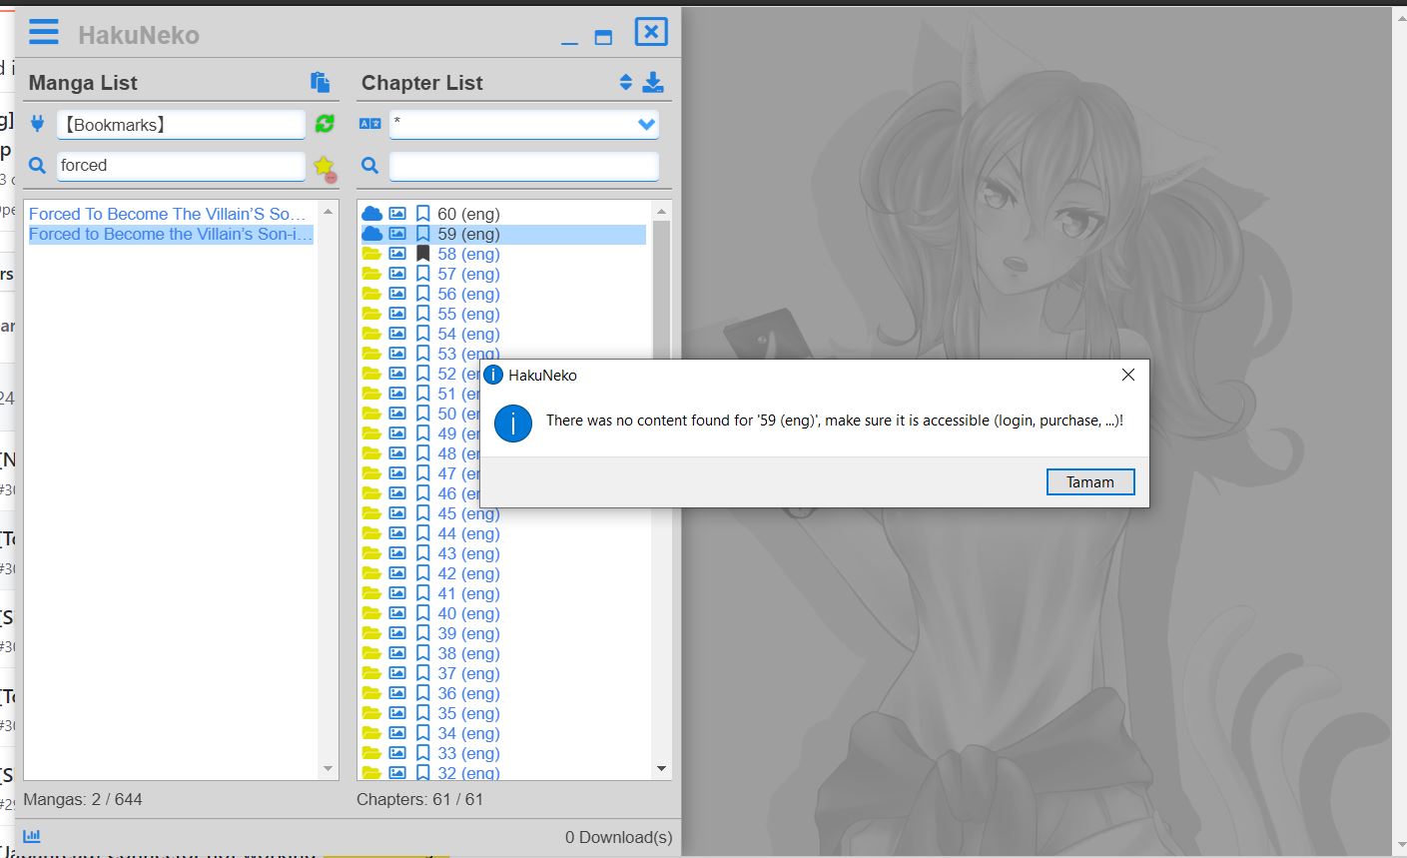Image resolution: width=1407 pixels, height=858 pixels.
Task: Select chapter '60 (eng)'
Action: pos(468,214)
